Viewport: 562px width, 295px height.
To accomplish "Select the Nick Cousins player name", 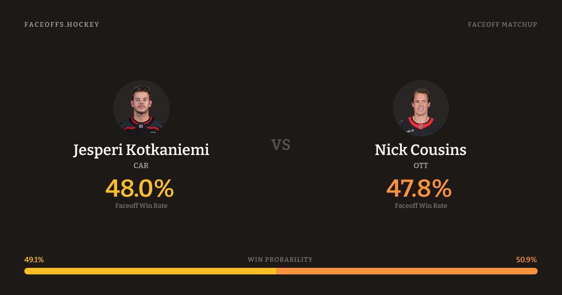I will point(421,150).
